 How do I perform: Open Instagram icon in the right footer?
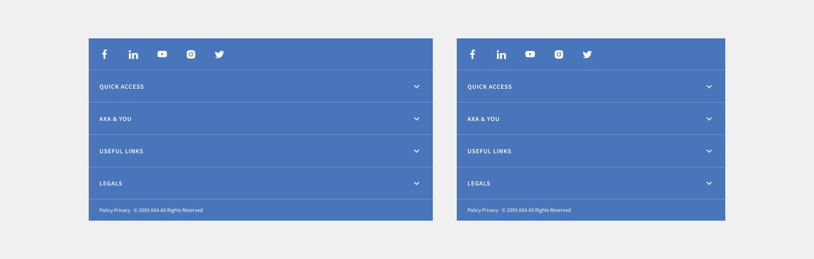[559, 55]
